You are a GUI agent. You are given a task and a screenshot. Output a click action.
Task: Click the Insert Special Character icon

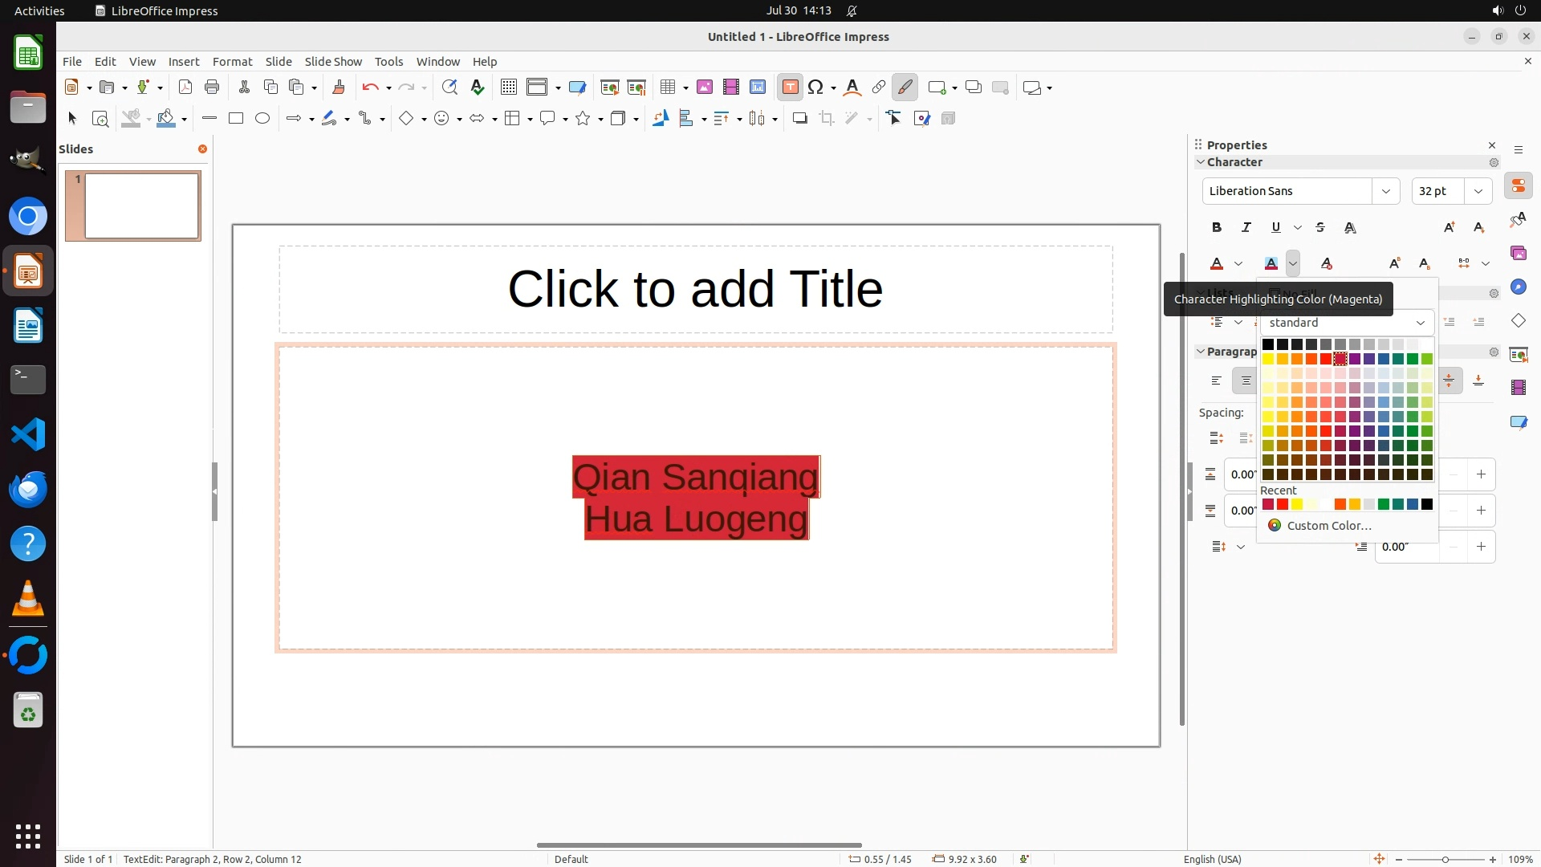[x=816, y=88]
